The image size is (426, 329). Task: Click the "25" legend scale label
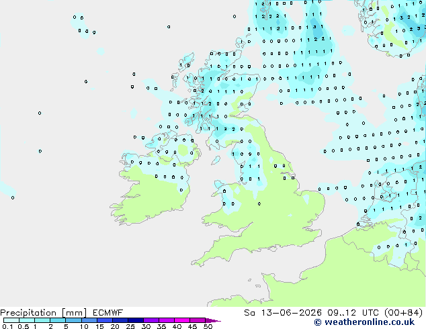(x=130, y=326)
